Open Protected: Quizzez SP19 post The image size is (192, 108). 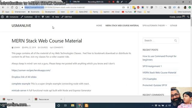(x=155, y=85)
